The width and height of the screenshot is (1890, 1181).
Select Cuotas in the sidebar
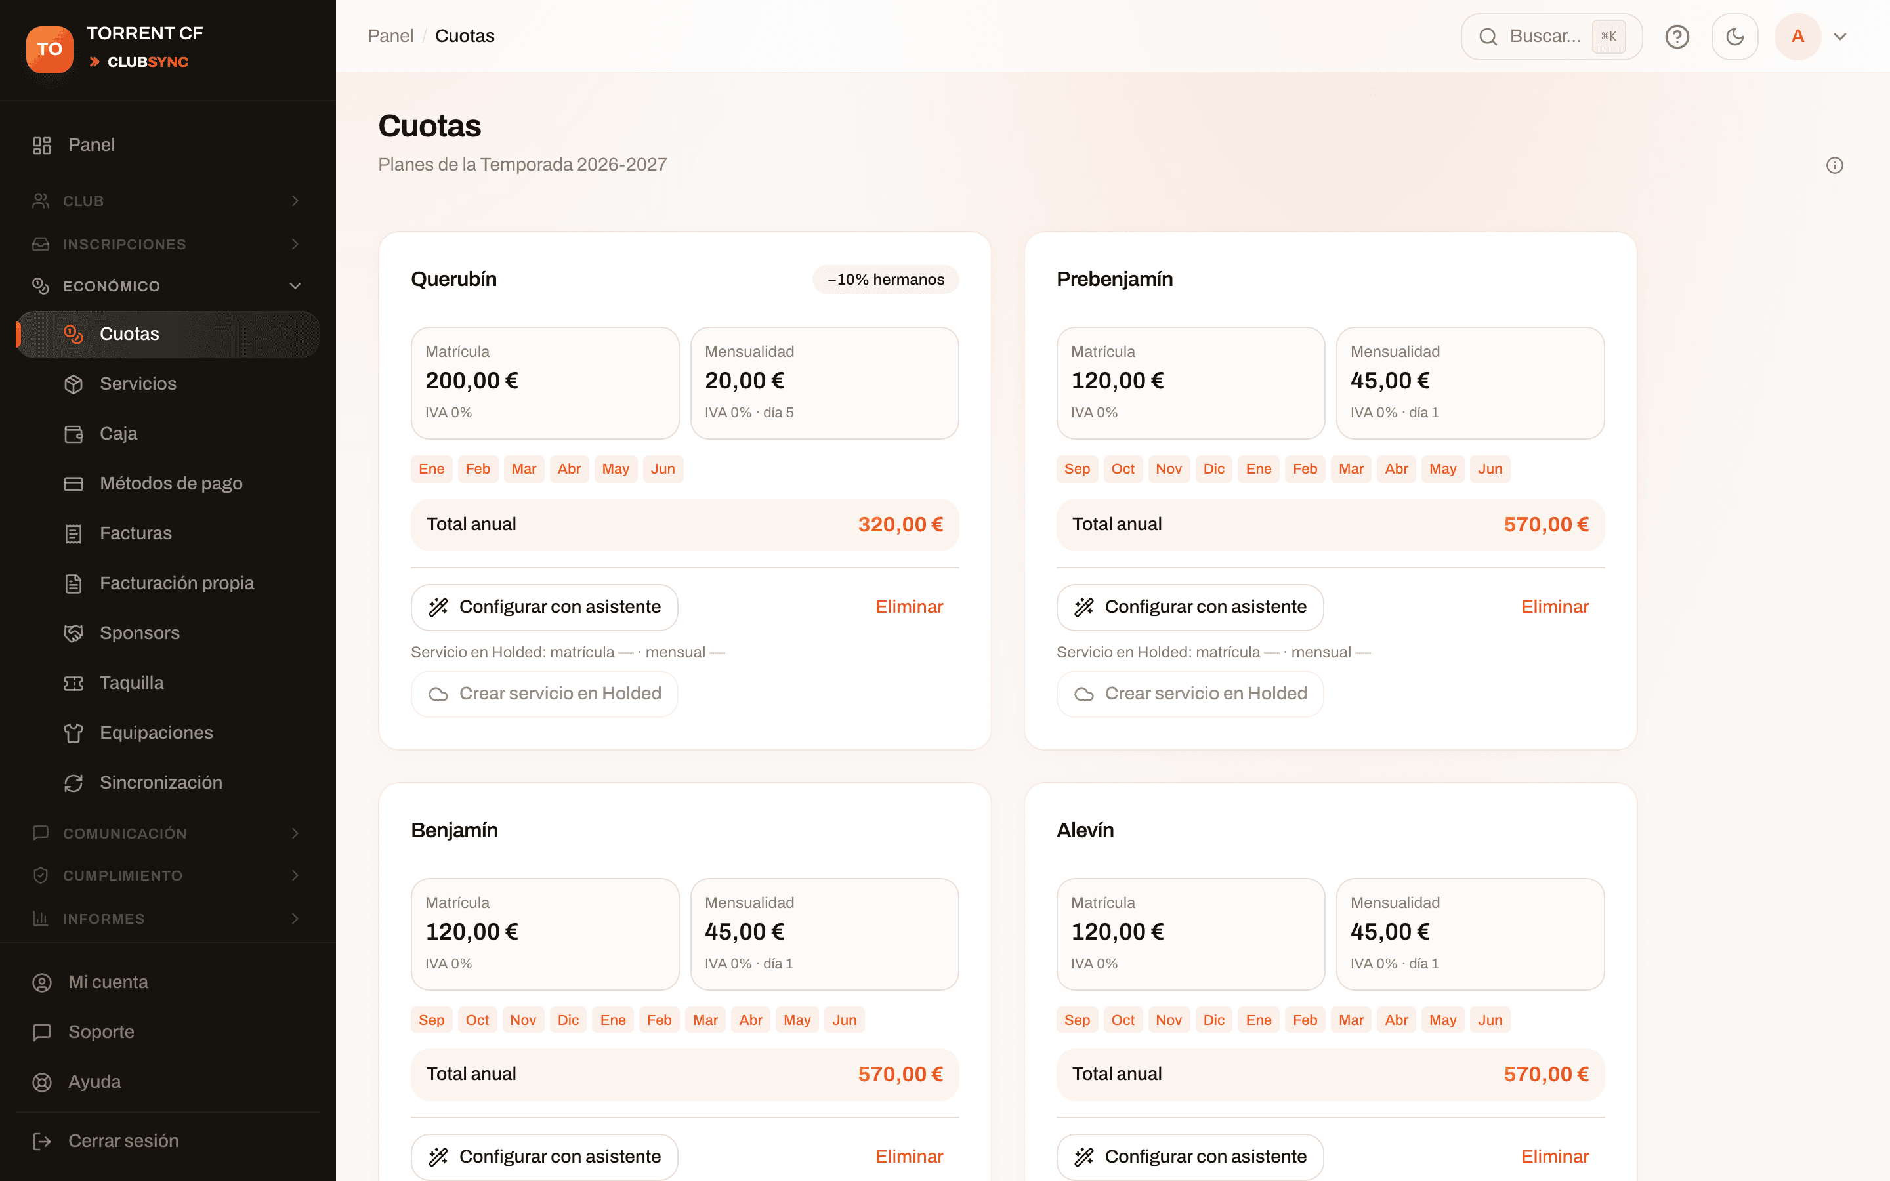[168, 335]
